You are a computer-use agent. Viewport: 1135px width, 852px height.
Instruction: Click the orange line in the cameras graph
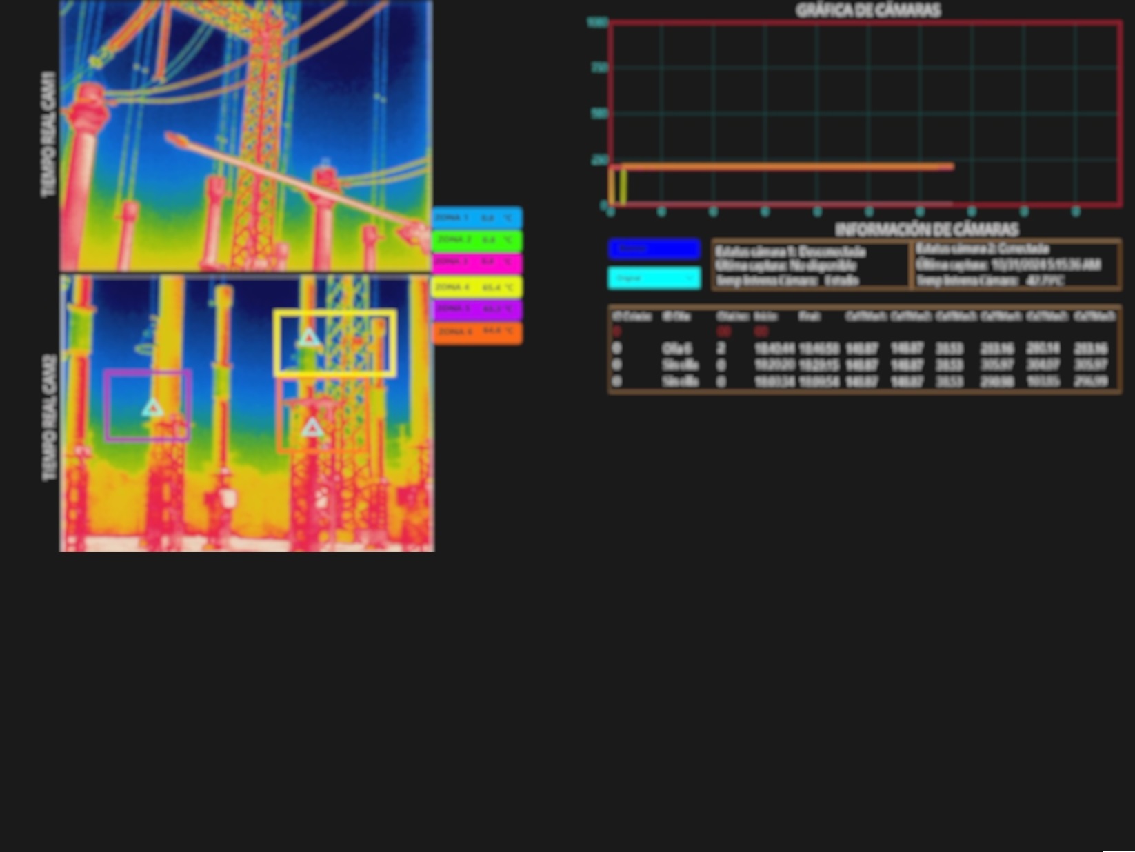click(x=786, y=167)
